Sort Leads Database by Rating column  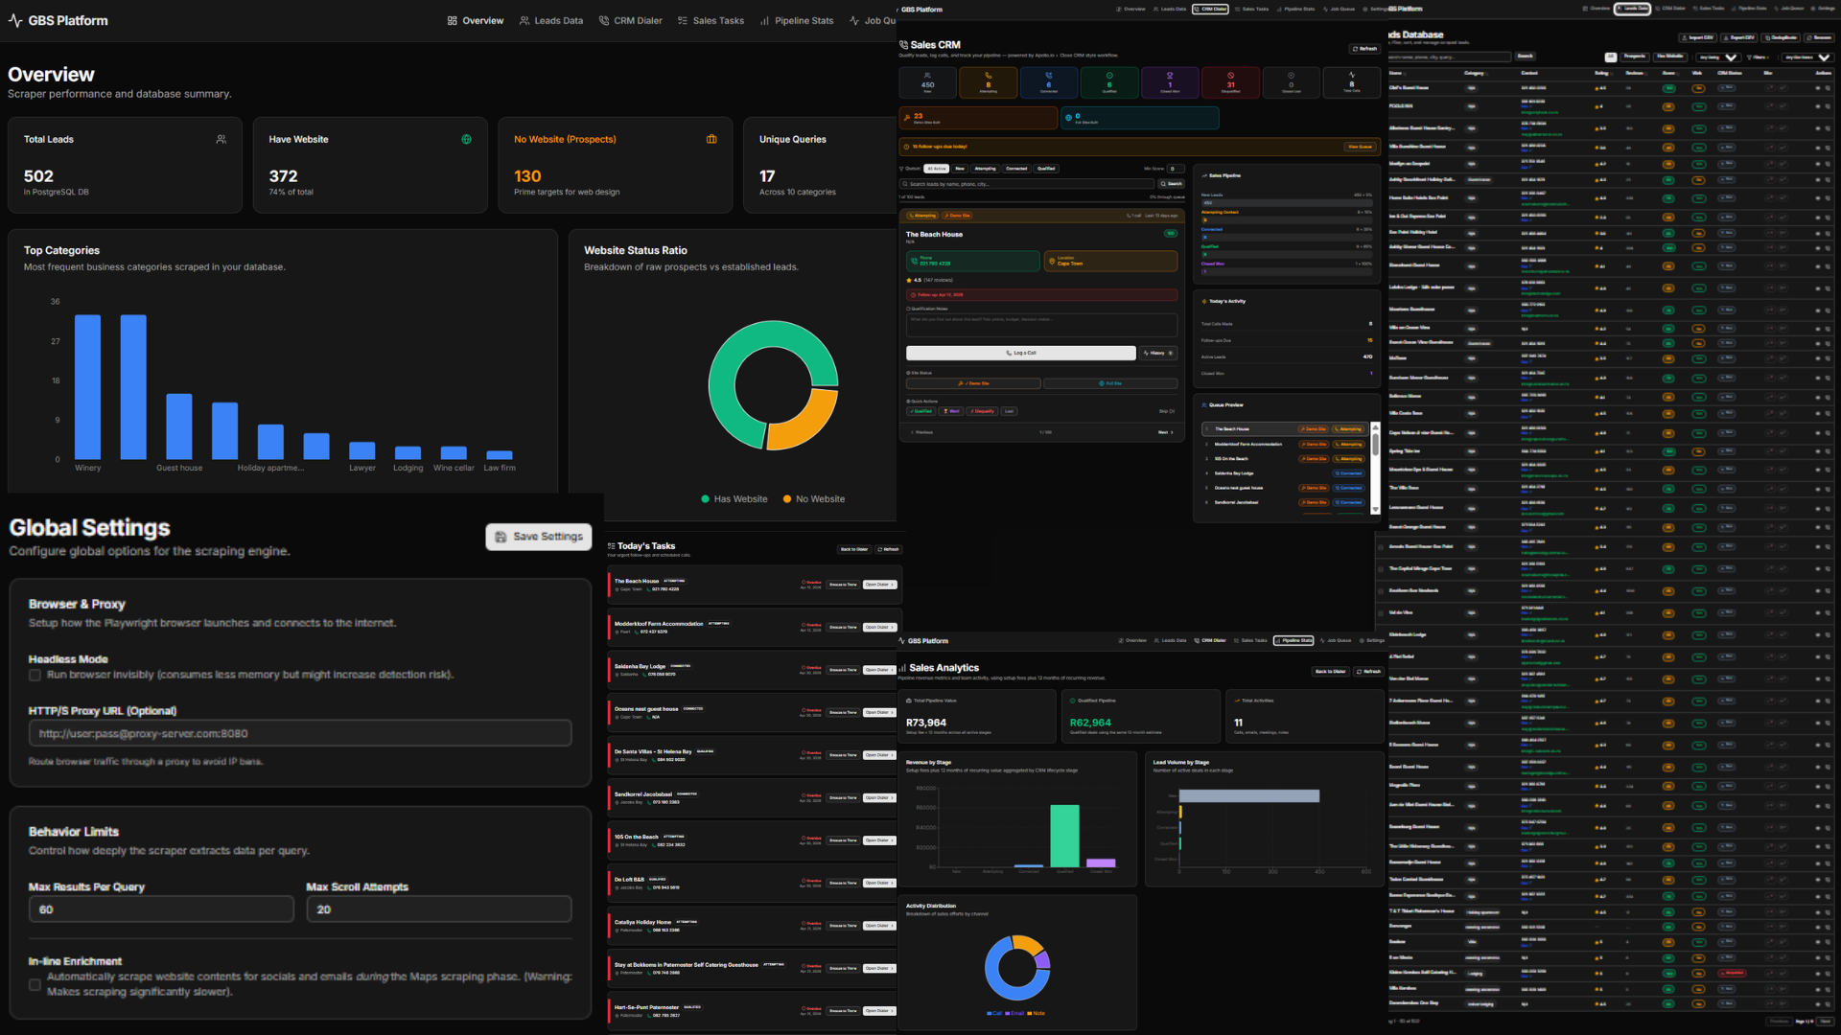click(1602, 73)
